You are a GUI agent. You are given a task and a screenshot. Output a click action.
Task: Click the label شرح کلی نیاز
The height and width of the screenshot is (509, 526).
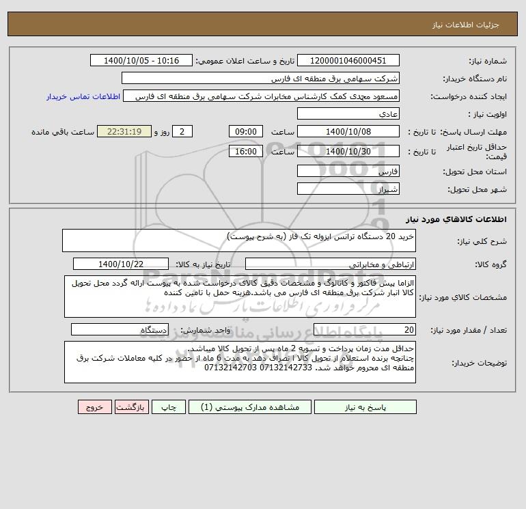[482, 241]
